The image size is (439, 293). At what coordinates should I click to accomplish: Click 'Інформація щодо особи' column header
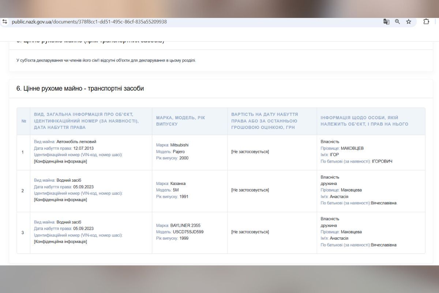click(x=364, y=121)
